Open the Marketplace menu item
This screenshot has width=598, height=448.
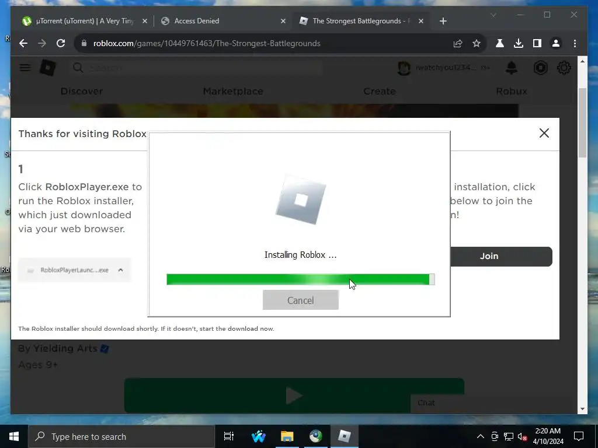[x=233, y=92]
